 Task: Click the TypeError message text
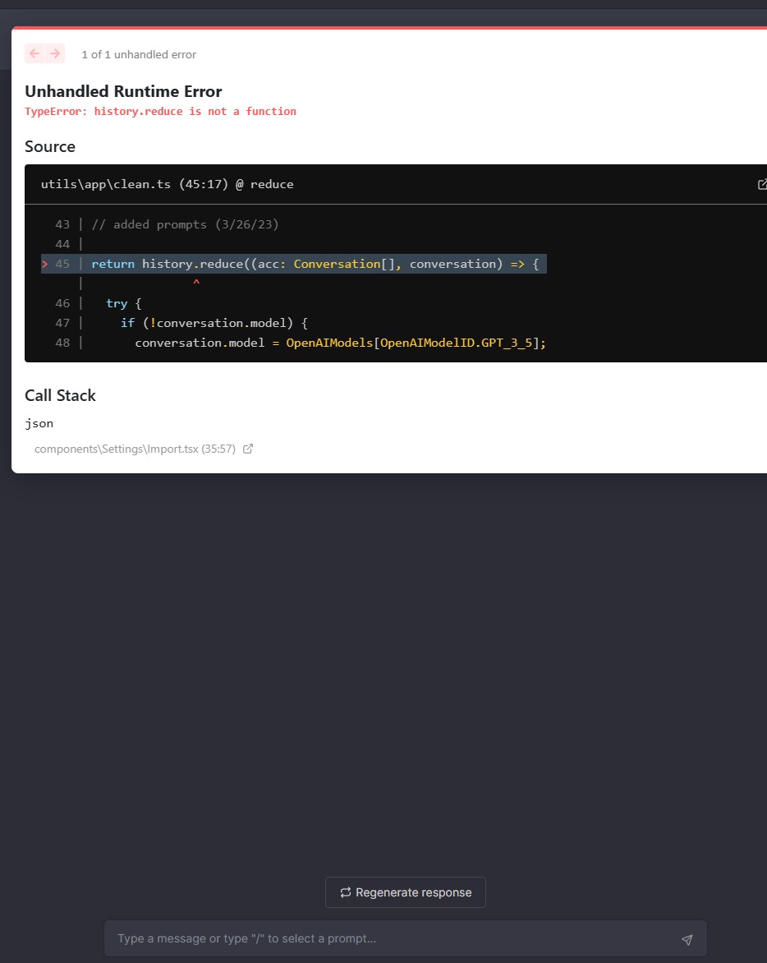pos(160,111)
